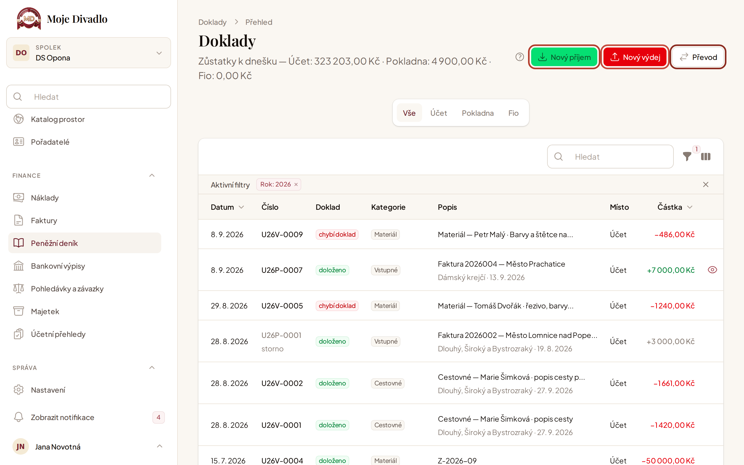Open the row U26V-0009
The height and width of the screenshot is (465, 744).
pyautogui.click(x=461, y=234)
